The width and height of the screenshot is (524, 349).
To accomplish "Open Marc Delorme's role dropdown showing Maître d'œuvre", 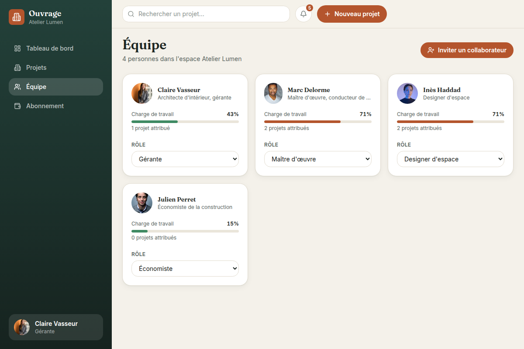I will click(318, 159).
